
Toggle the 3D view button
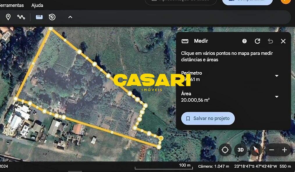240,150
